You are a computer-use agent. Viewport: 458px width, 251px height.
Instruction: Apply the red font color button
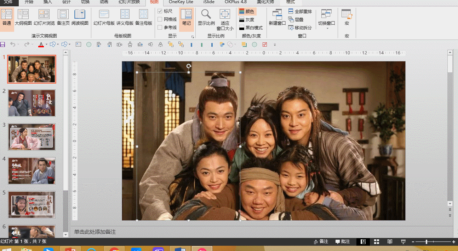click(41, 44)
